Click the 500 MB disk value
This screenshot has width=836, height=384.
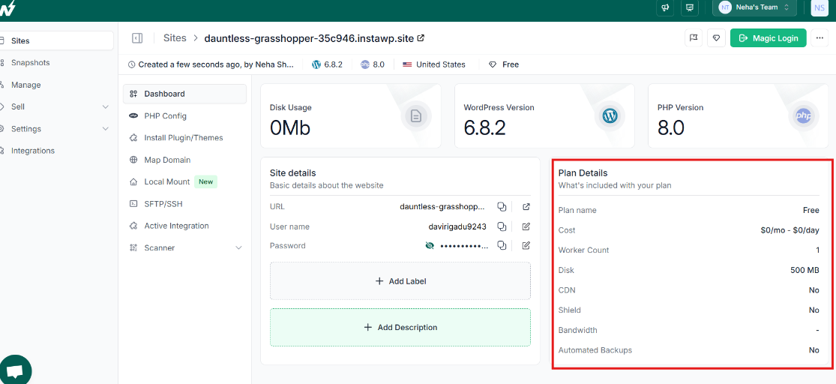(x=805, y=271)
